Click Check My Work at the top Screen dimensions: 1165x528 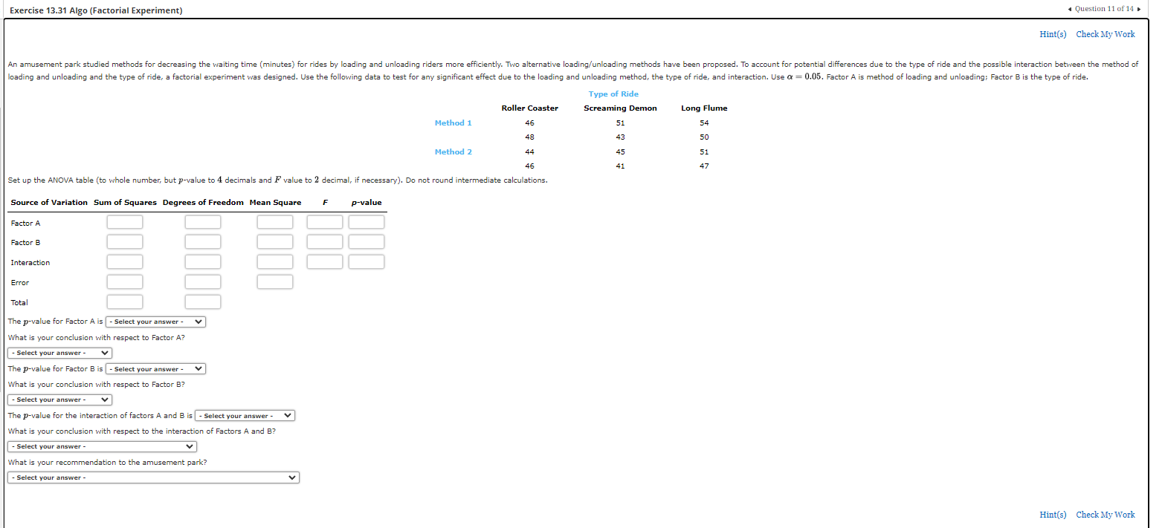[1105, 34]
